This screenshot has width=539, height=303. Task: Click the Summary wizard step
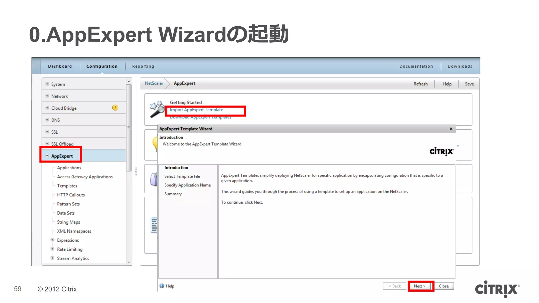tap(173, 194)
